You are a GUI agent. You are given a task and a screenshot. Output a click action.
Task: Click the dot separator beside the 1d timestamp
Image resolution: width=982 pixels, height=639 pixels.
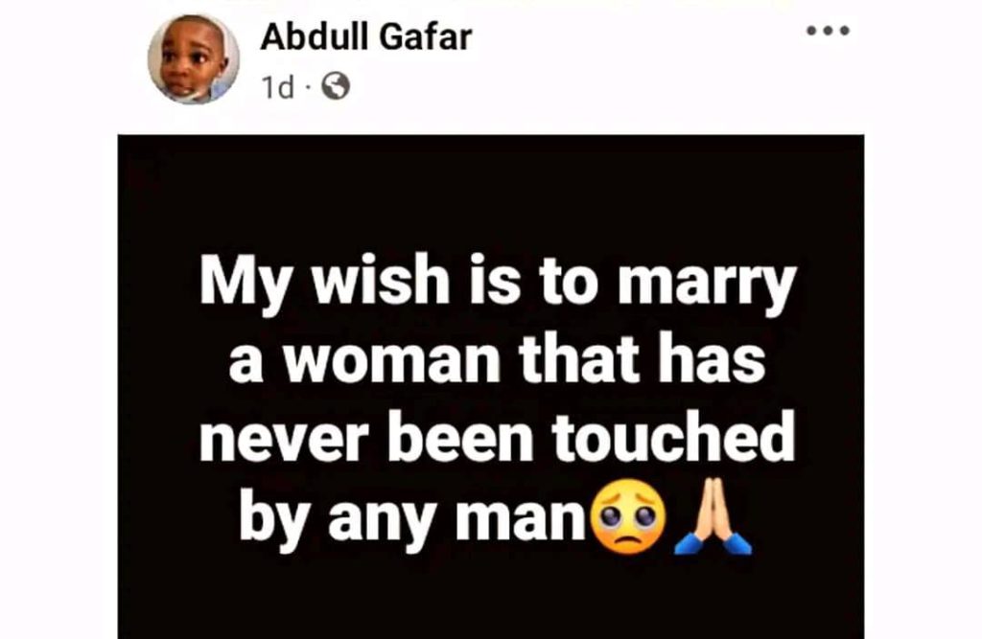pyautogui.click(x=308, y=88)
